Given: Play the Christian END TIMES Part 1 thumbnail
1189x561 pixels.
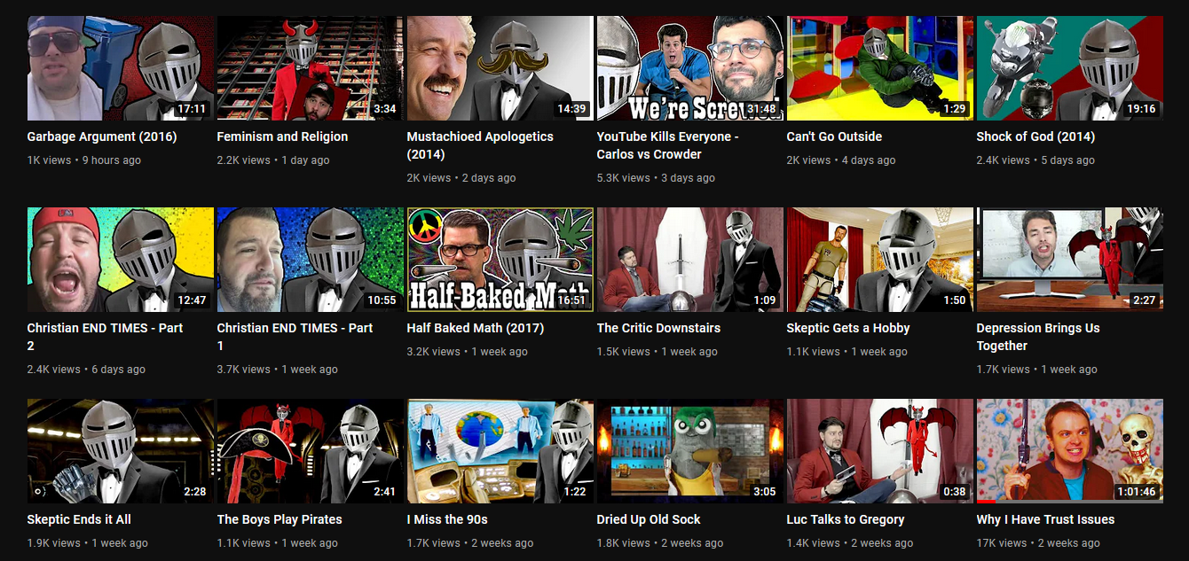Looking at the screenshot, I should [x=311, y=260].
